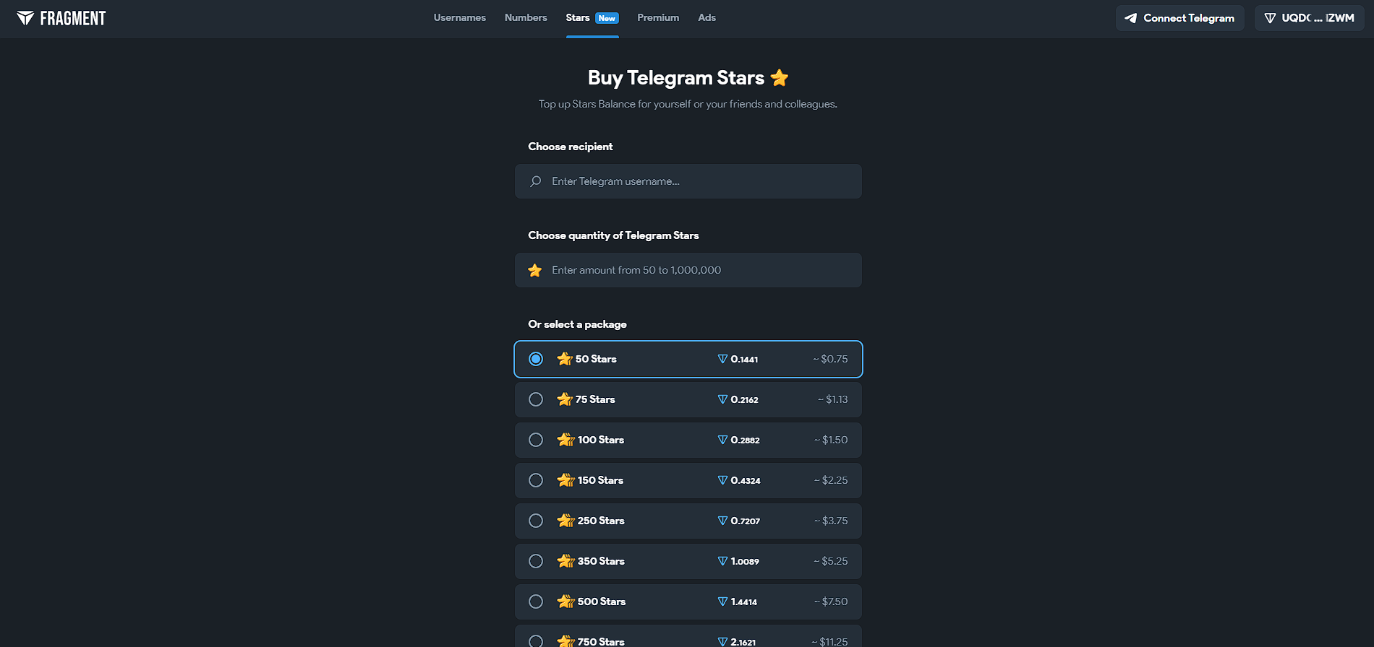Choose the 250 Stars radio option
1374x647 pixels.
[x=536, y=521]
